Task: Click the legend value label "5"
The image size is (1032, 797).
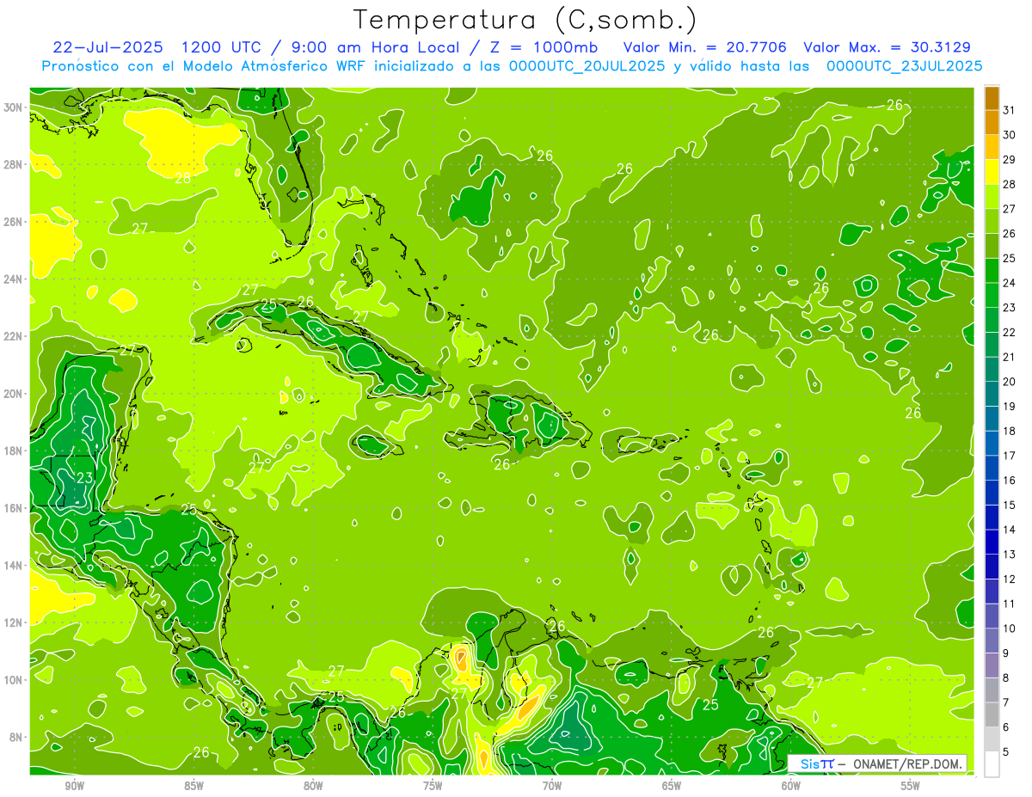Action: (1007, 752)
